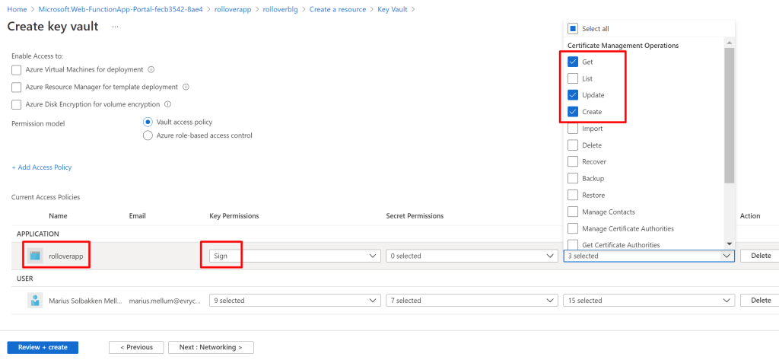
Task: Click info icon beside Azure Resource Manager option
Action: (x=186, y=87)
